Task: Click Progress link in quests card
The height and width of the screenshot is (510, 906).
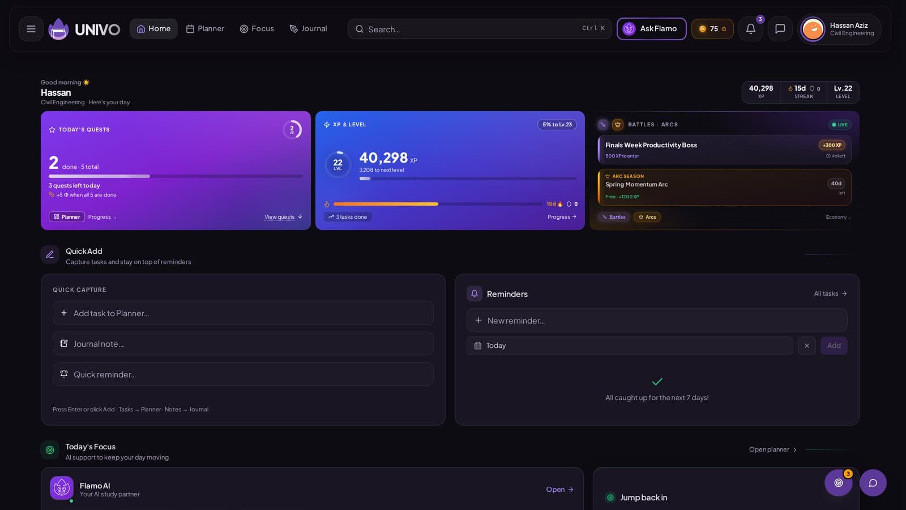Action: [102, 217]
